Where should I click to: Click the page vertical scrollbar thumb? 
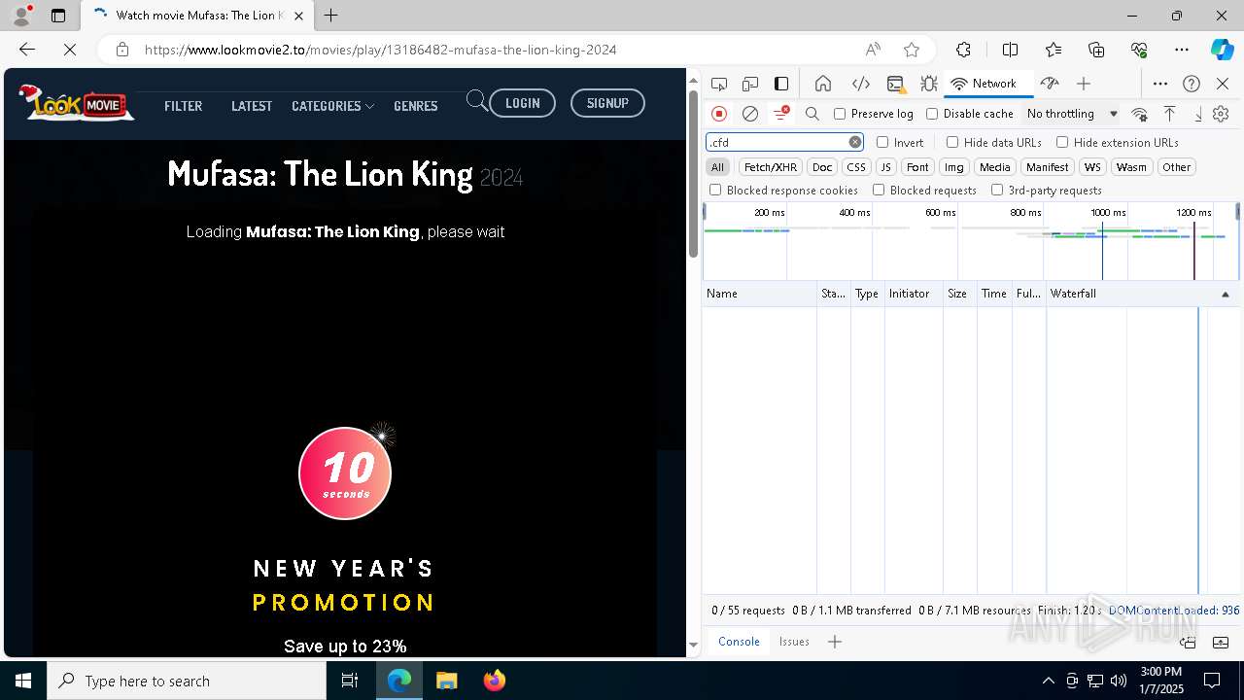[693, 173]
